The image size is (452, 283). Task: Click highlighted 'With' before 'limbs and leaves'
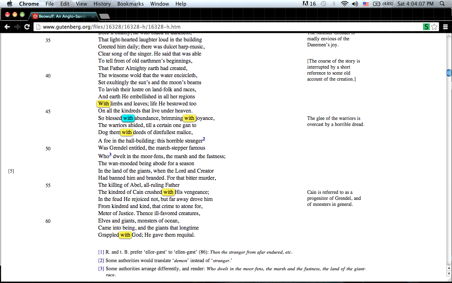tap(104, 104)
